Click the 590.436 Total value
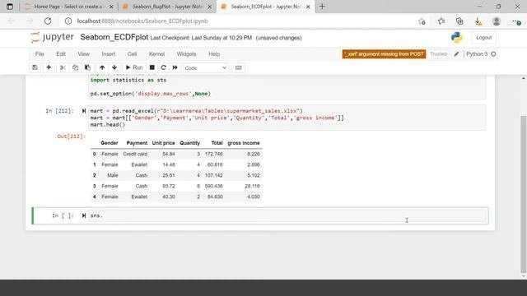 tap(214, 186)
